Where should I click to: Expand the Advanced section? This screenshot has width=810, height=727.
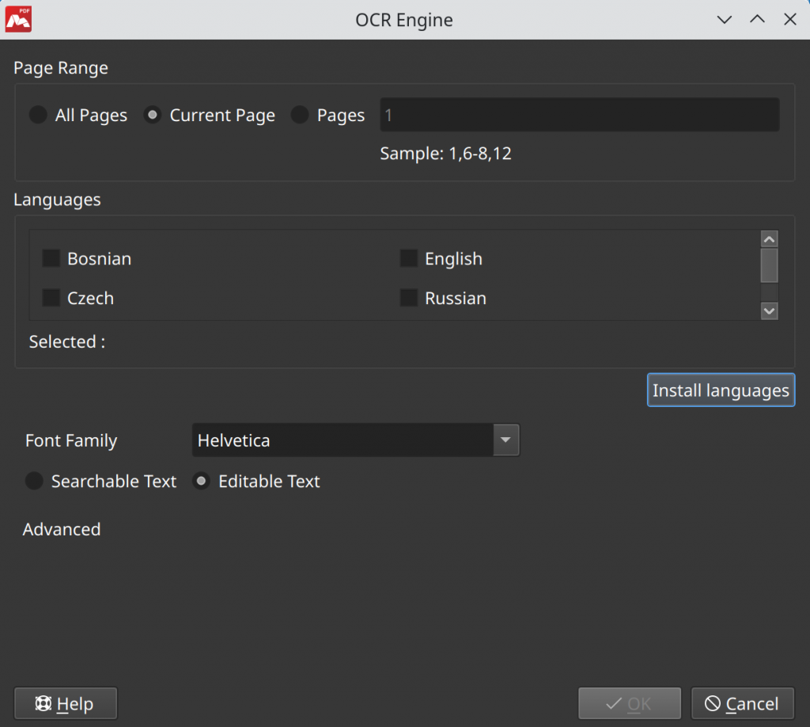61,529
